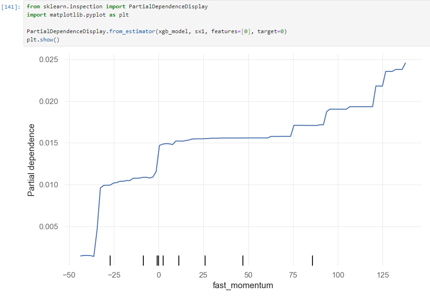Click 'features=[0]' argument in code

[x=231, y=31]
